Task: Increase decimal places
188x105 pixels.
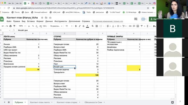Action: click(41, 26)
